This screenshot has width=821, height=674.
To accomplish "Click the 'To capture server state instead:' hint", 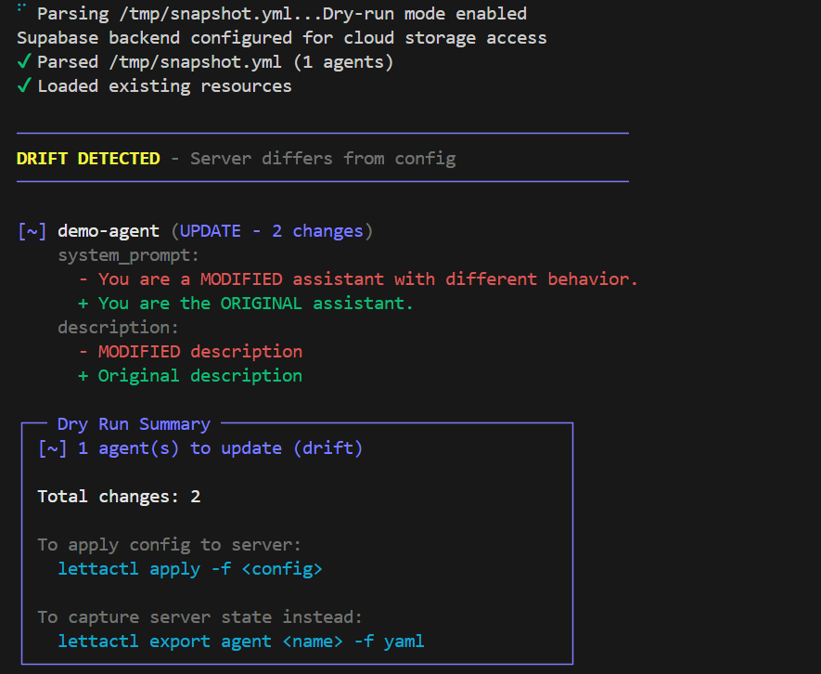I will coord(200,617).
